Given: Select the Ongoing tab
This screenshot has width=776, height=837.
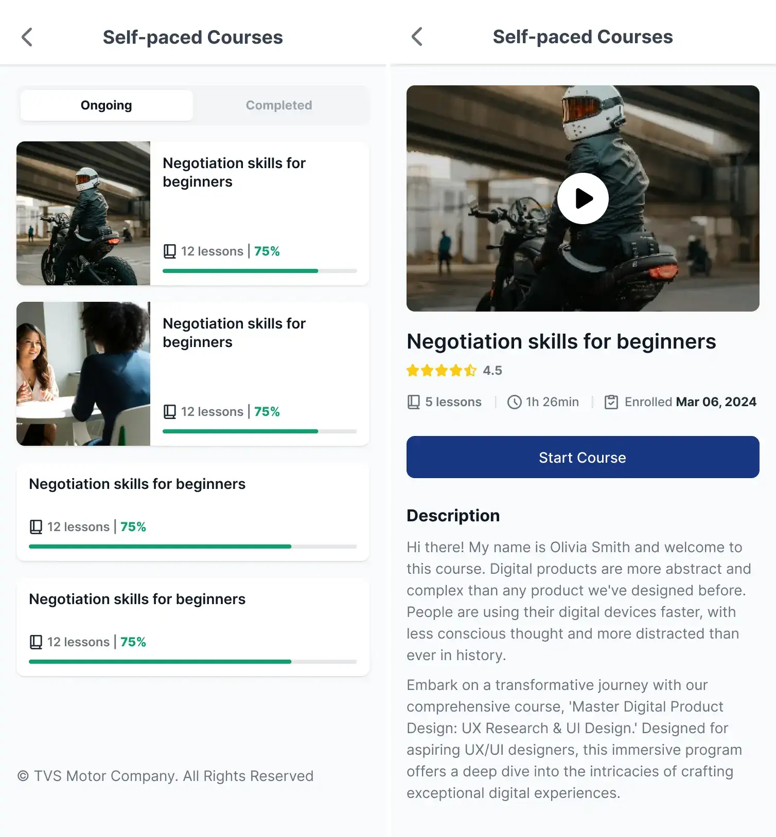Looking at the screenshot, I should coord(107,105).
